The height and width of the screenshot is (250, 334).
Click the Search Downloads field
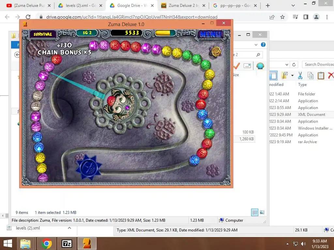click(318, 64)
